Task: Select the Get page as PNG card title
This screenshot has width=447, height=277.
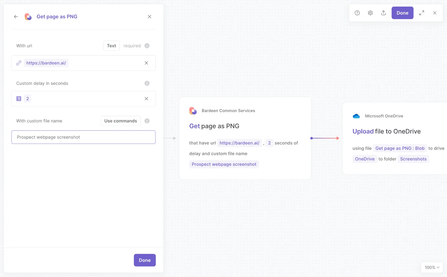Action: click(214, 126)
